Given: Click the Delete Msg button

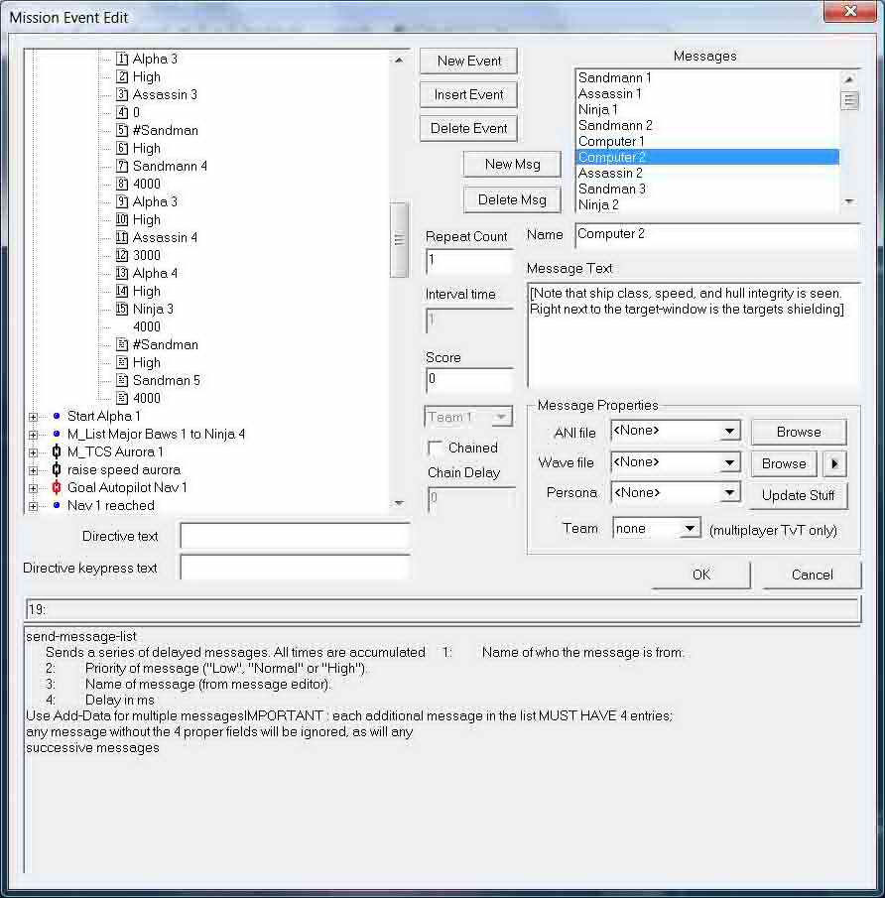Looking at the screenshot, I should click(x=512, y=199).
